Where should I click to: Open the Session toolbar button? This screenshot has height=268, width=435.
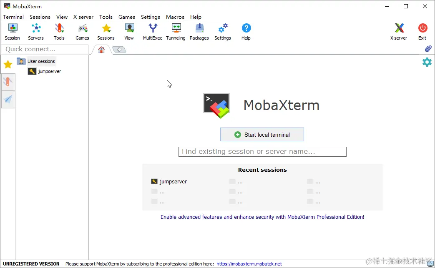(x=13, y=32)
